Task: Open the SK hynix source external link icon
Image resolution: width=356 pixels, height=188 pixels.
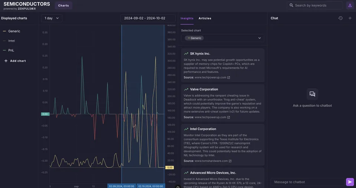Action: (x=229, y=77)
